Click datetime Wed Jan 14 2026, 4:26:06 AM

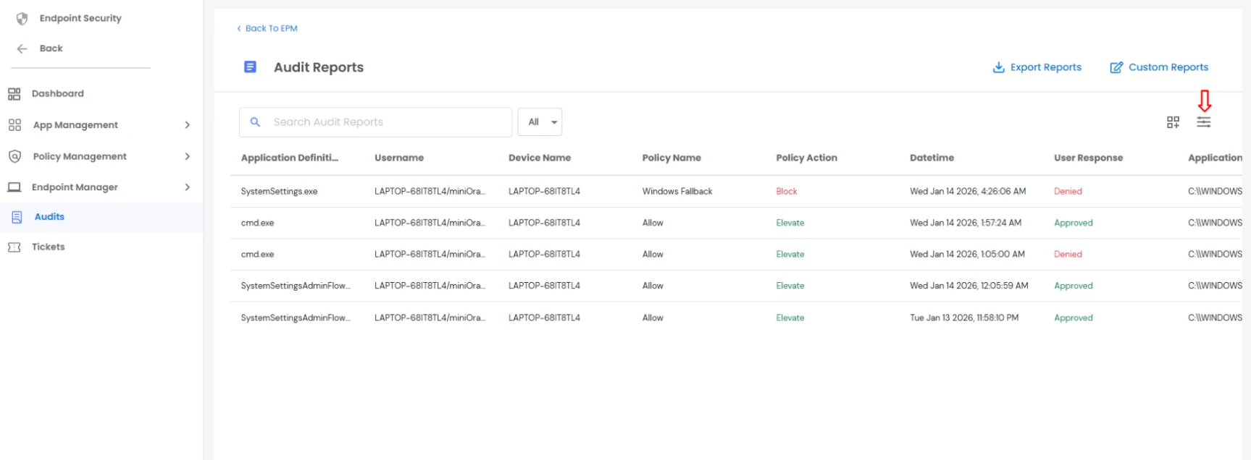[x=968, y=192]
